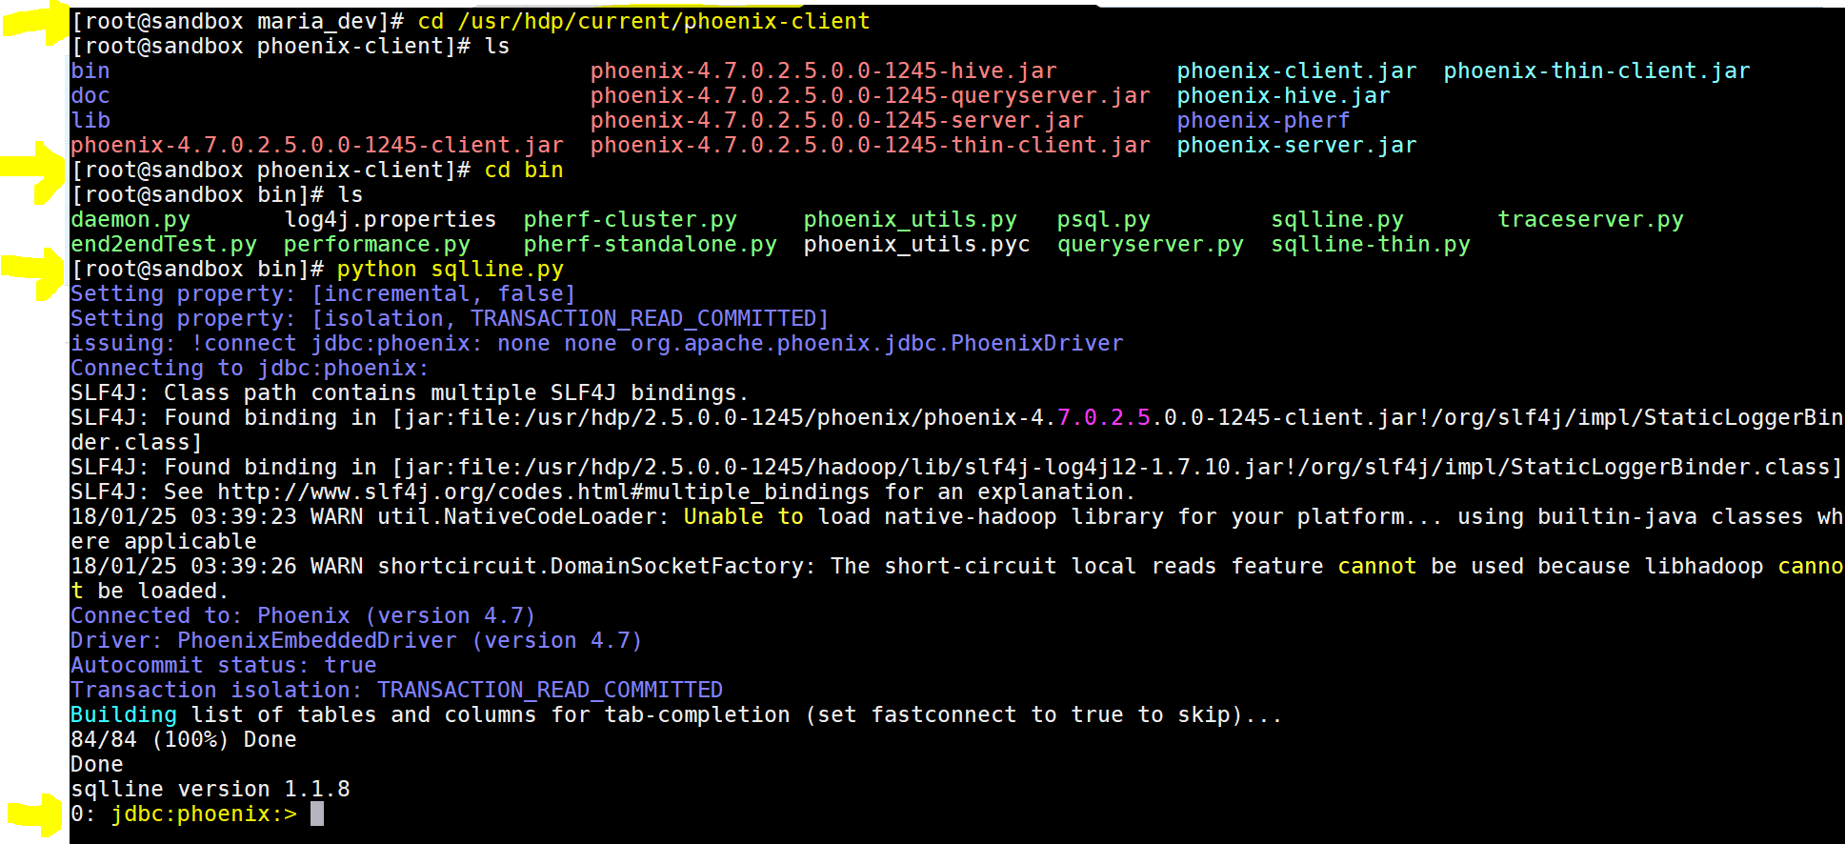The image size is (1845, 844).
Task: Click performance.py file name
Action: 377,245
